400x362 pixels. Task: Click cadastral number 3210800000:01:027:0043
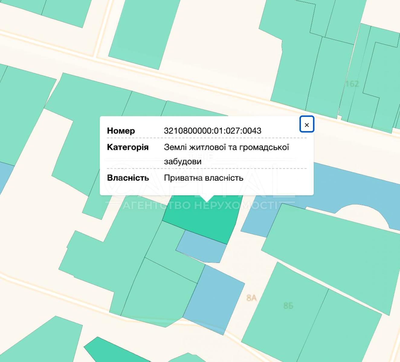[x=212, y=131]
